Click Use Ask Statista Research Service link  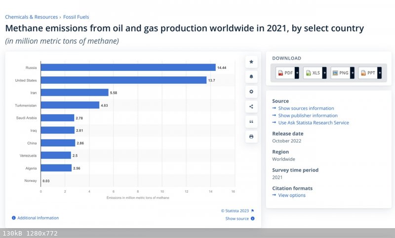[314, 123]
